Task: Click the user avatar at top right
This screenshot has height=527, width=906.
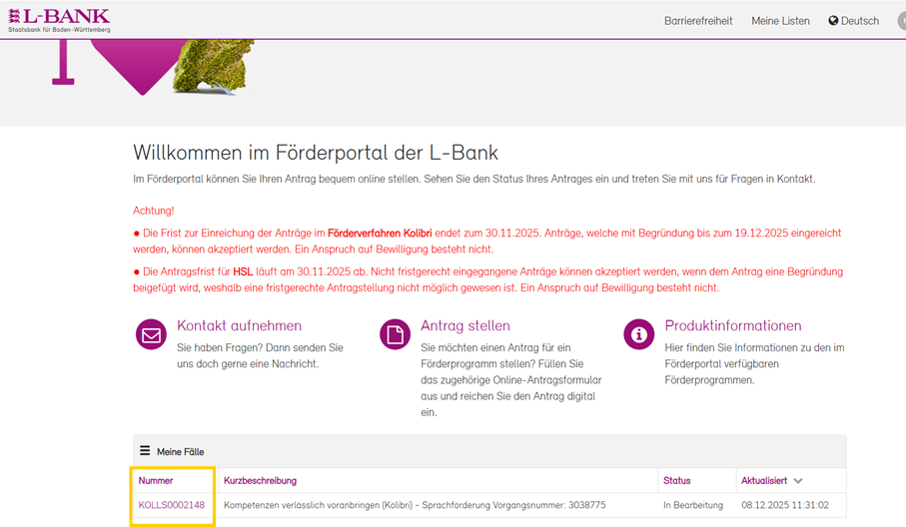Action: [901, 21]
